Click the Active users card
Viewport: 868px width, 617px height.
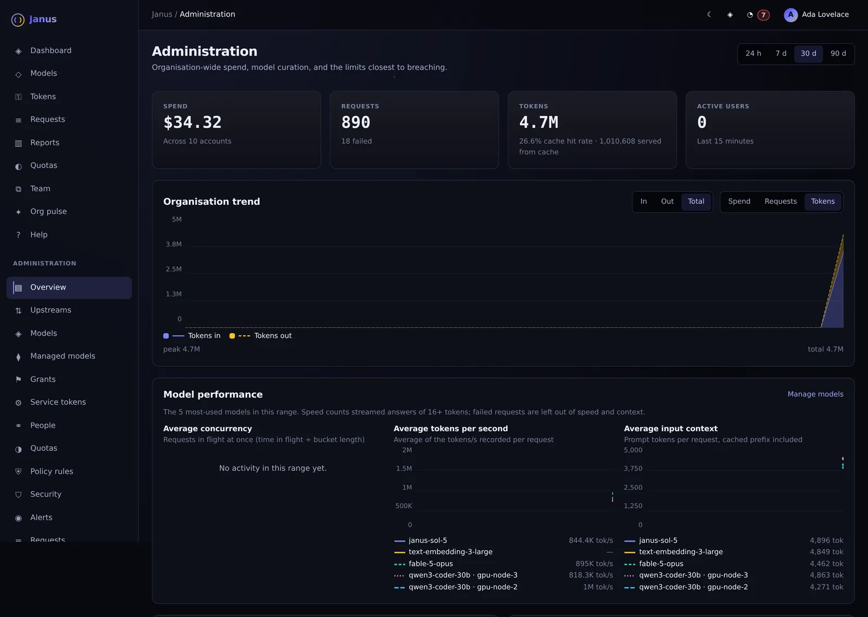click(770, 130)
